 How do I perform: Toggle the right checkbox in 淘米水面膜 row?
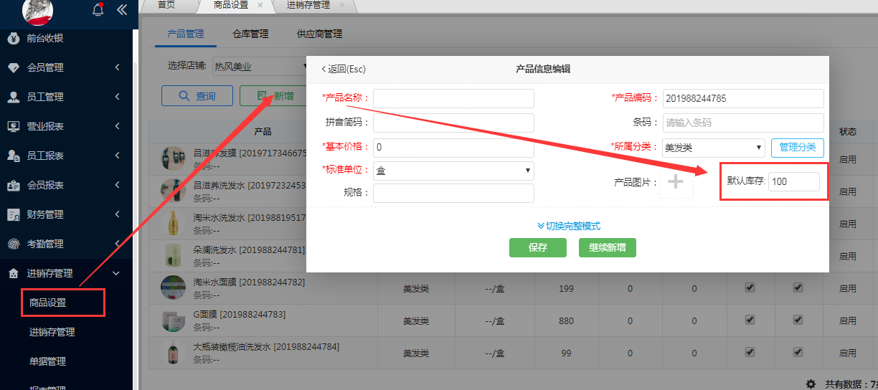point(798,287)
